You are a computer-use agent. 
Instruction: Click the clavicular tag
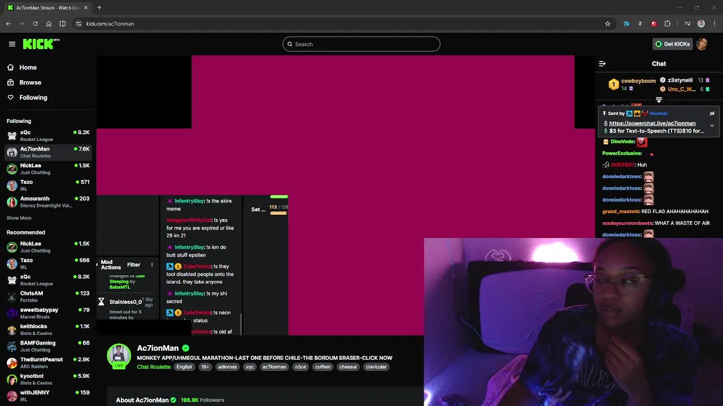376,367
